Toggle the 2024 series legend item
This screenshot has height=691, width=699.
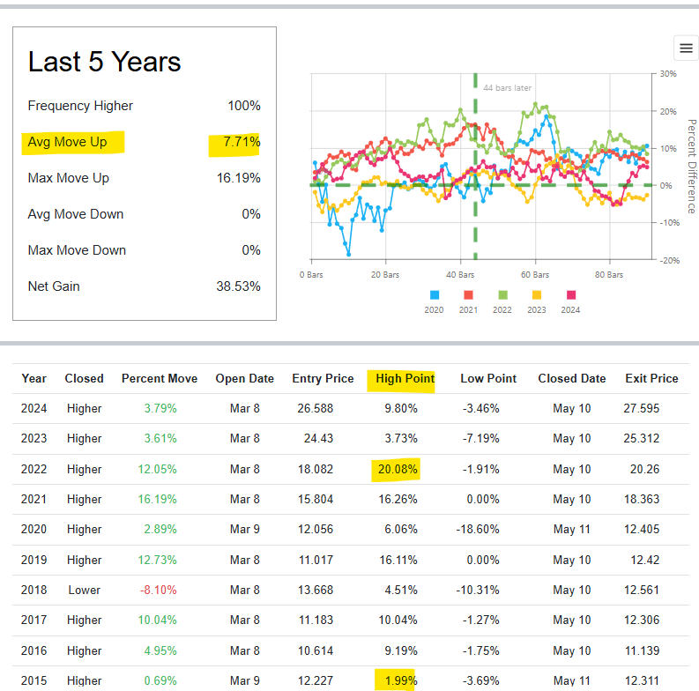[570, 302]
